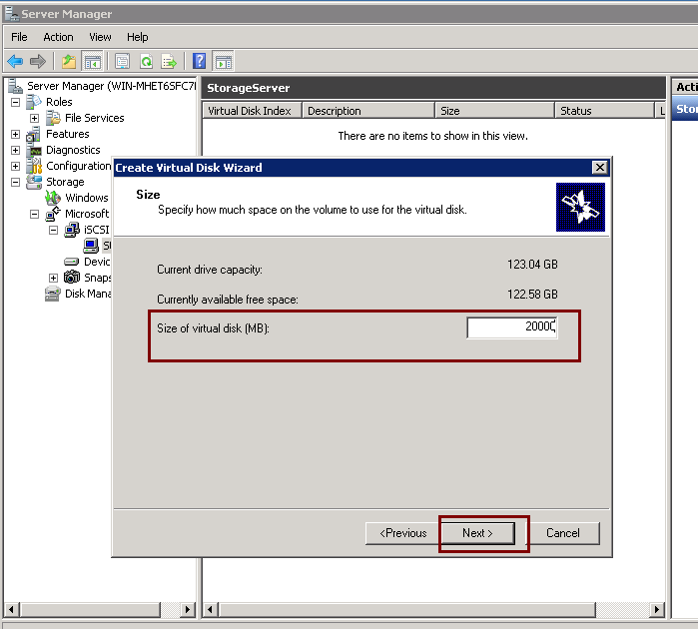Click the Size of virtual disk field

tap(511, 326)
